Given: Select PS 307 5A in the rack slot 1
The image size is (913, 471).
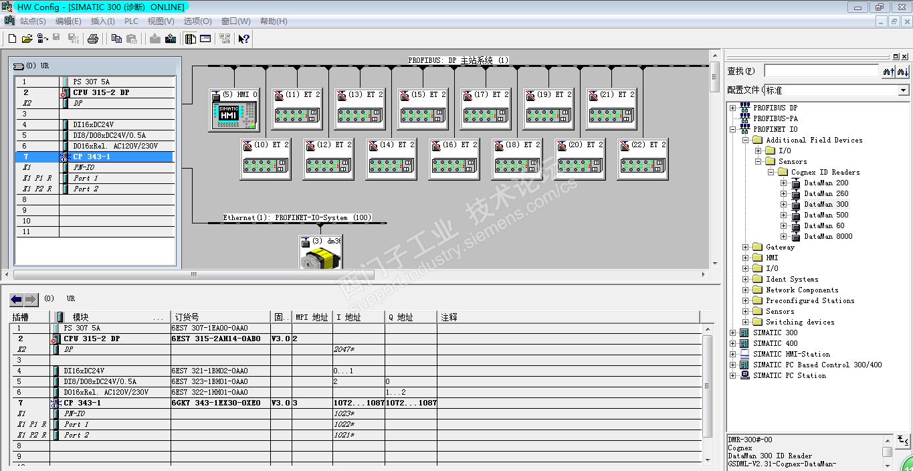Looking at the screenshot, I should [x=94, y=82].
